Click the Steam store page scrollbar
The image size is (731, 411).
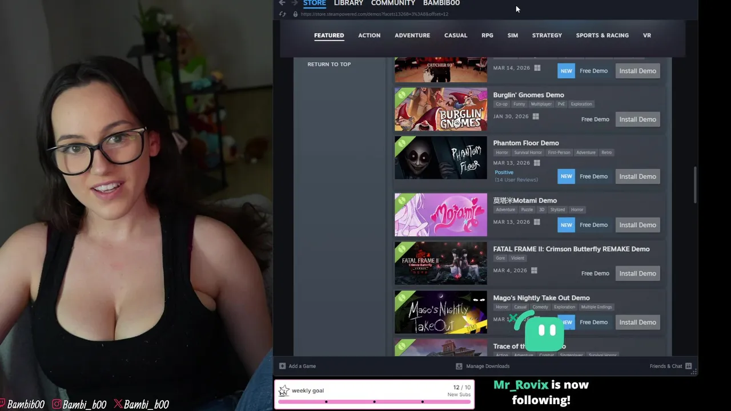695,185
